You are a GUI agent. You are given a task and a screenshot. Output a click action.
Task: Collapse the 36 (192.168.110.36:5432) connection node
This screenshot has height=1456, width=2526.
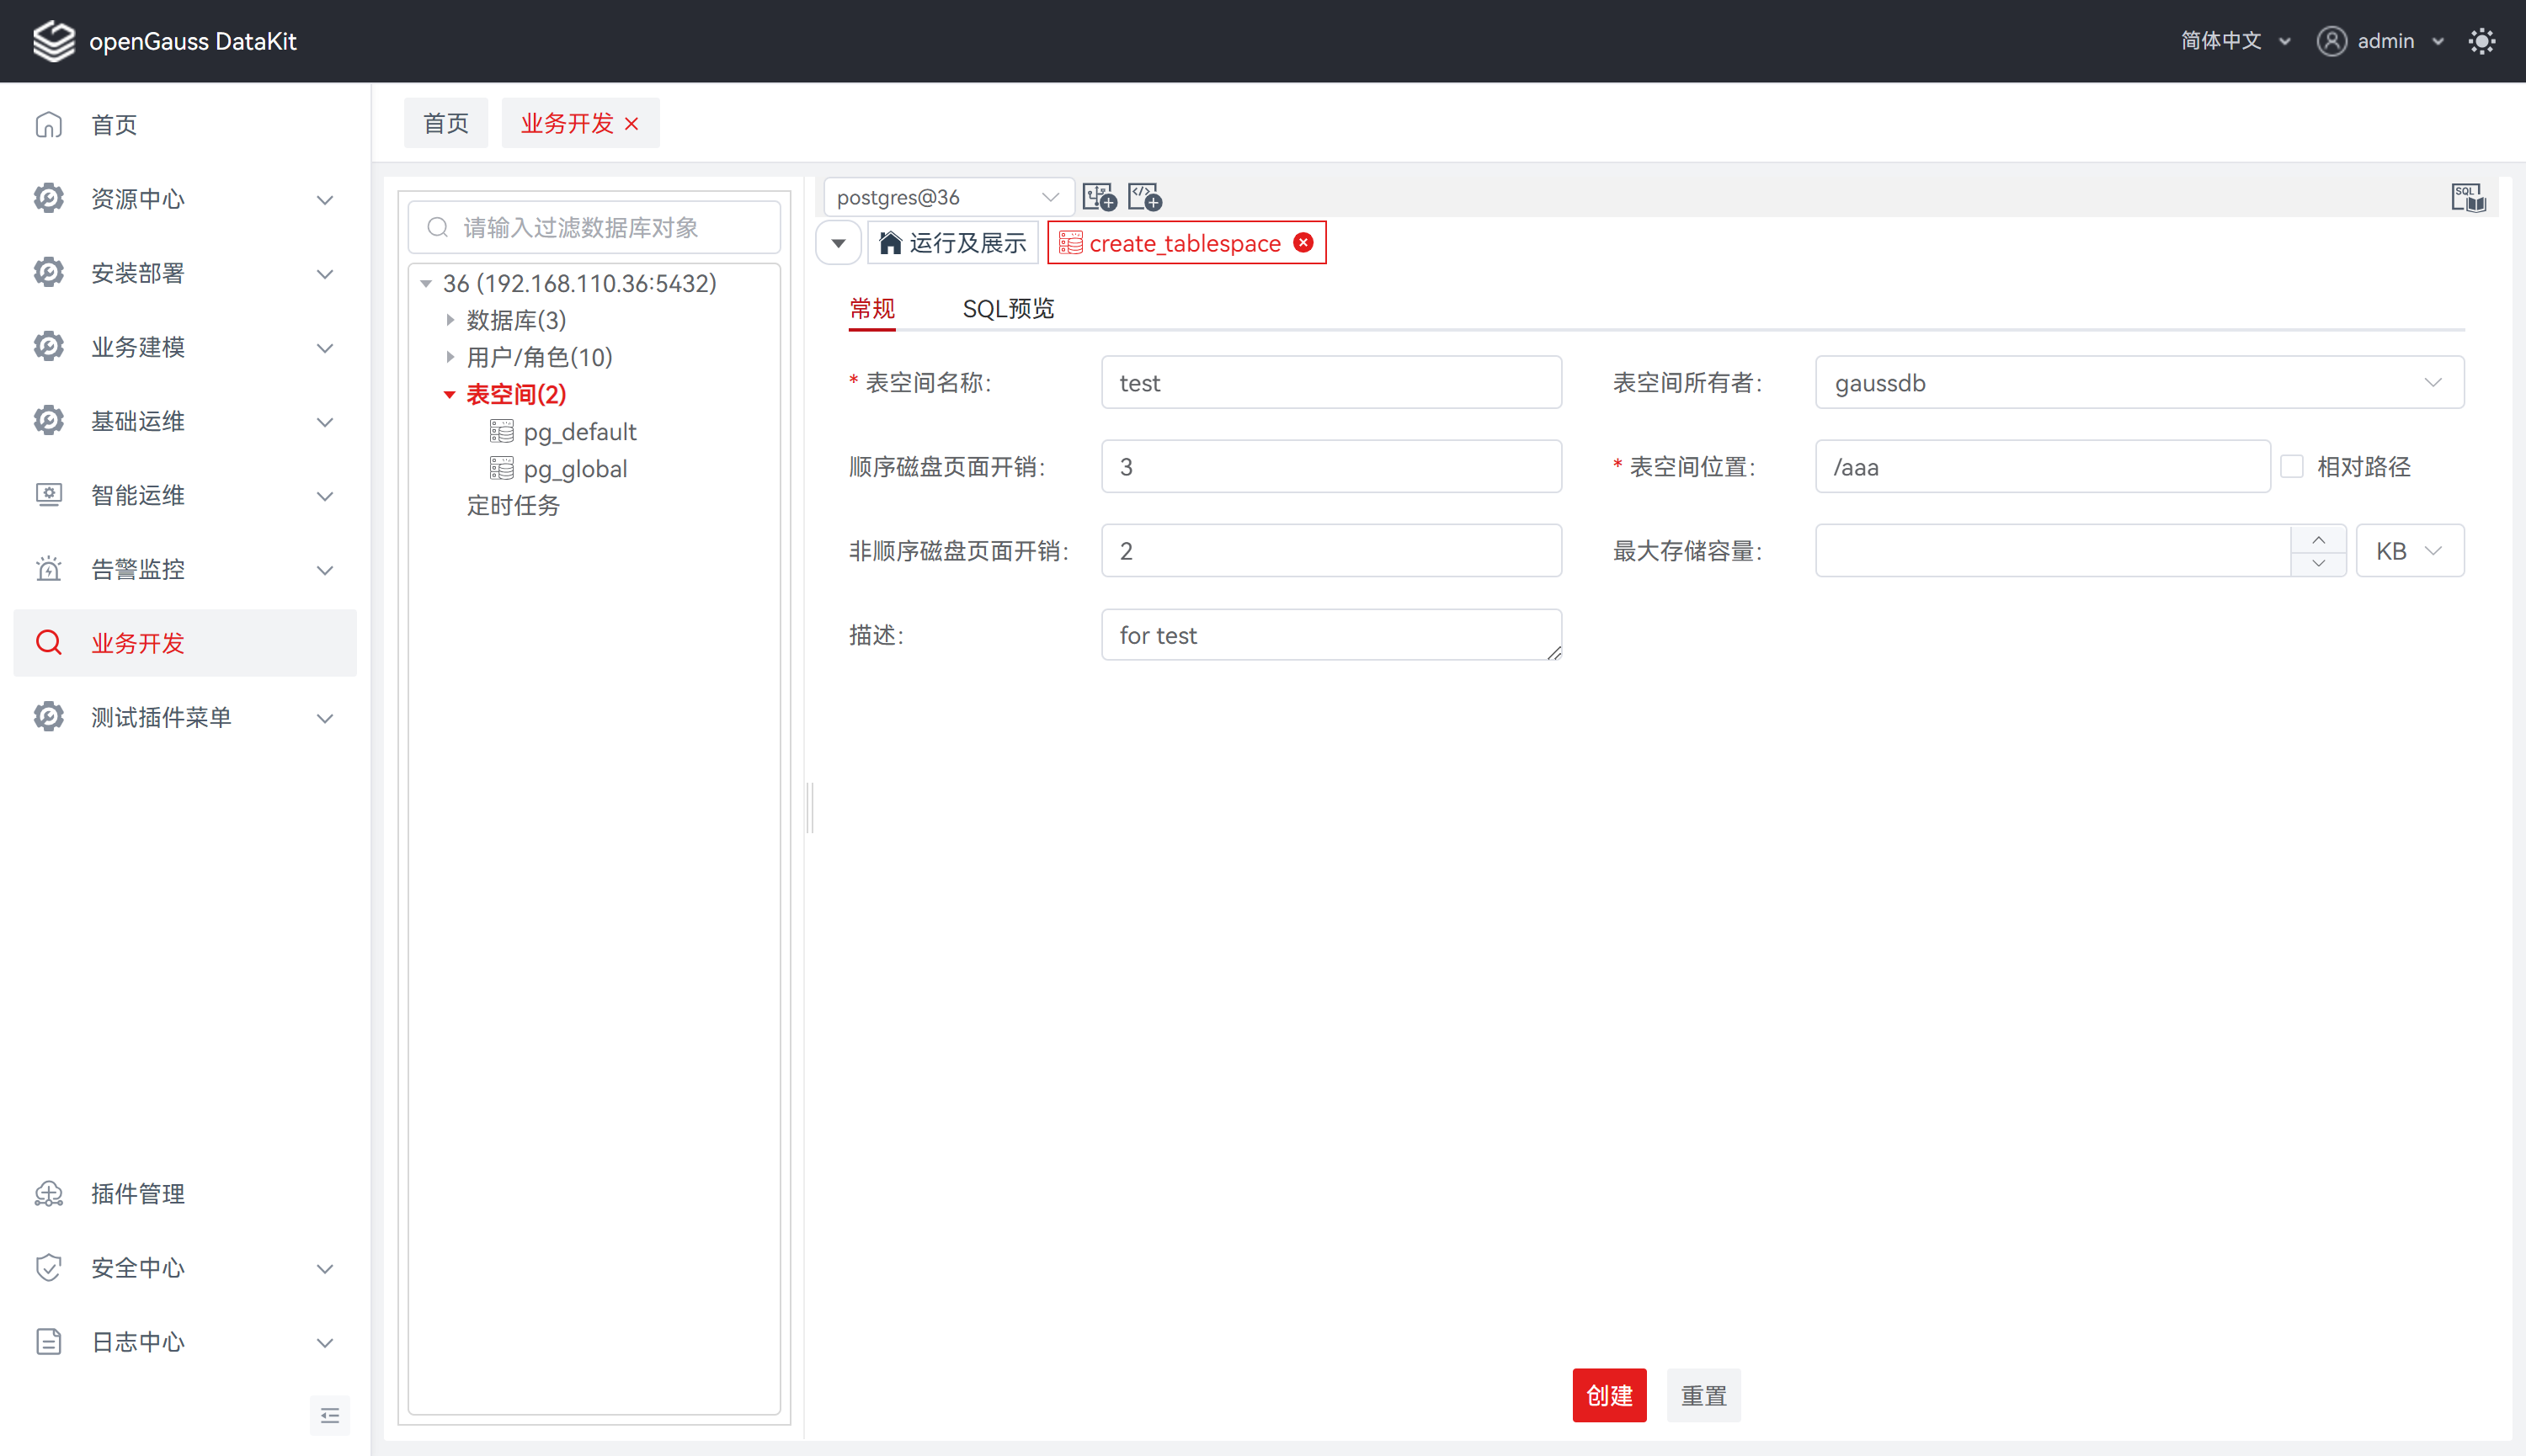pyautogui.click(x=426, y=283)
